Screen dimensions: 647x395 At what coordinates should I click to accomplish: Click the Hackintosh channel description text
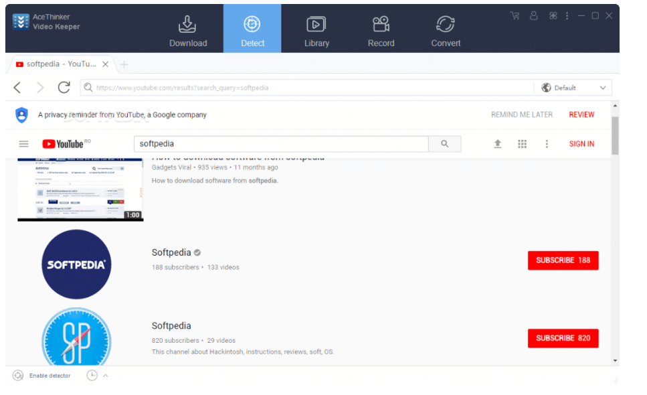tap(243, 351)
